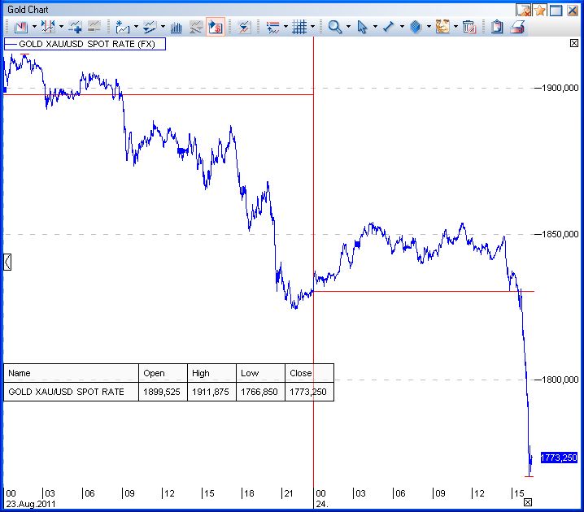The width and height of the screenshot is (584, 512).
Task: Click the clipboard copy icon
Action: [497, 27]
